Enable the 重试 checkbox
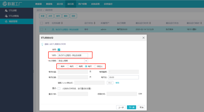This screenshot has height=112, width=204. pos(59,88)
